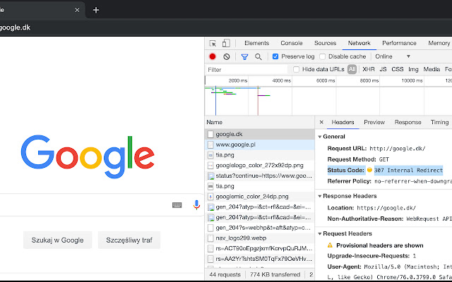Click the 44 requests status bar entry
452x282 pixels.
[x=225, y=274]
